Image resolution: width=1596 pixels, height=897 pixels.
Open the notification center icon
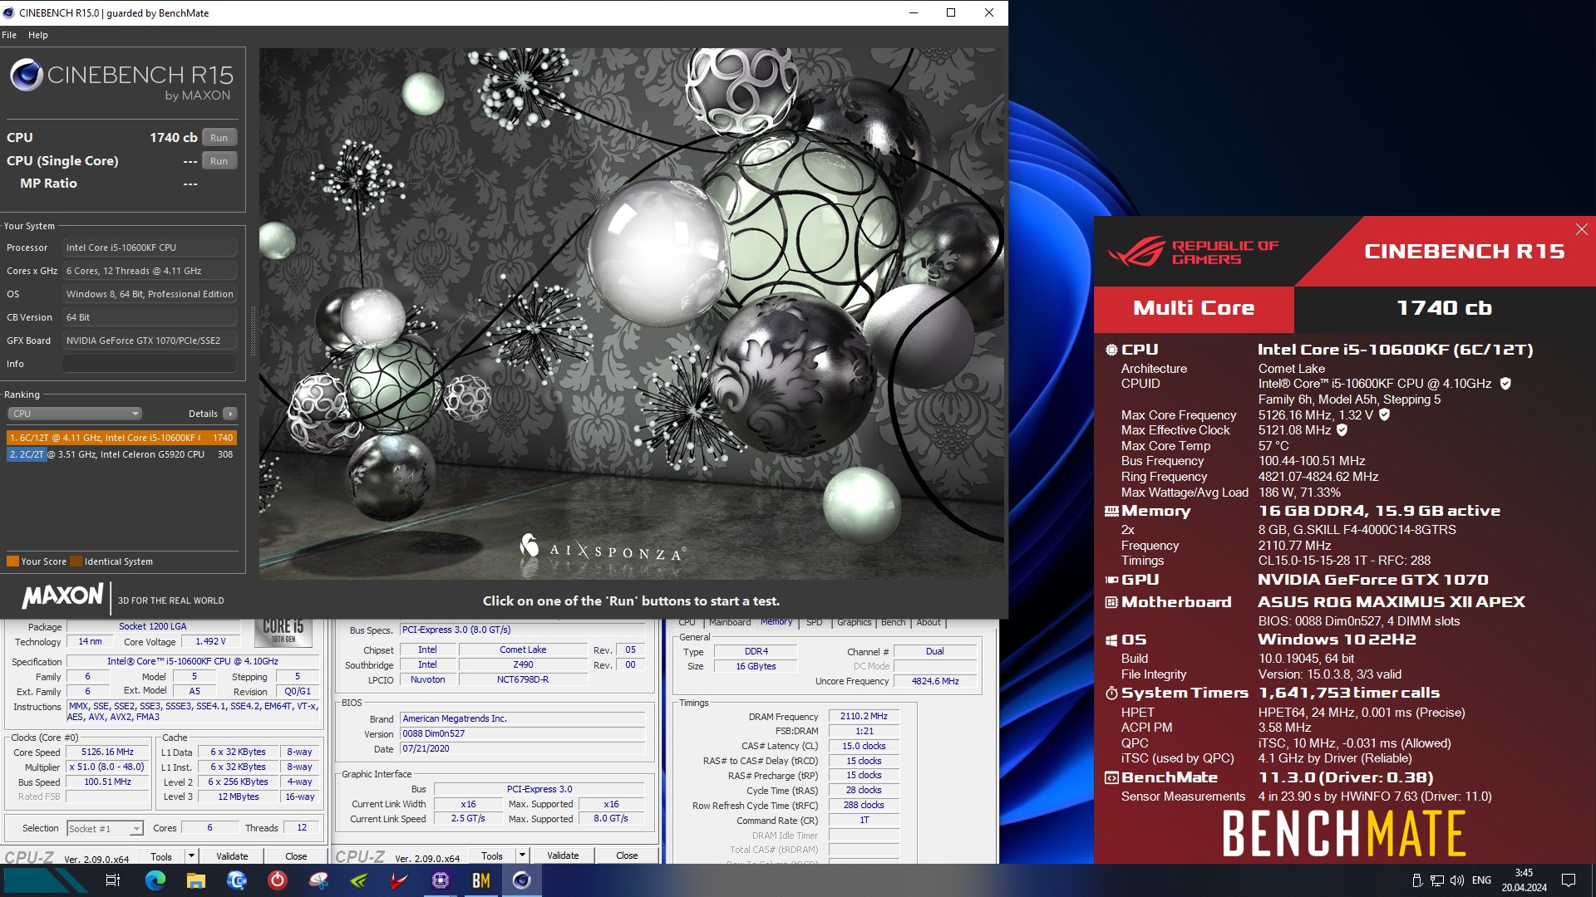pos(1569,880)
